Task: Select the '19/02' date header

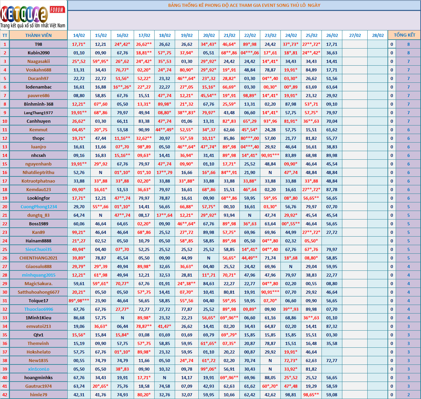Action: pos(187,35)
